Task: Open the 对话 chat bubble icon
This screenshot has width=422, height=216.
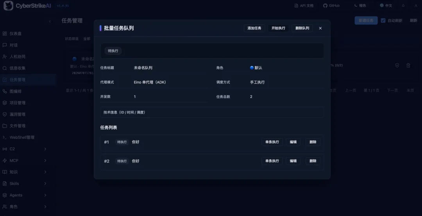Action: pos(5,45)
